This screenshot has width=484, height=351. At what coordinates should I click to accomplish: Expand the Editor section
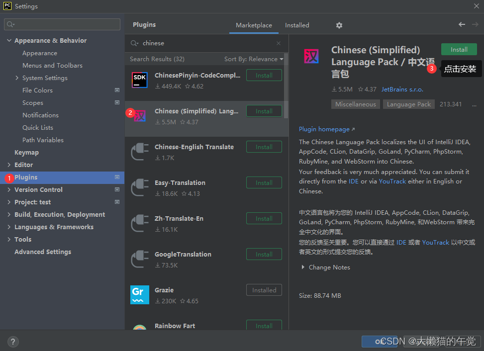[9, 165]
